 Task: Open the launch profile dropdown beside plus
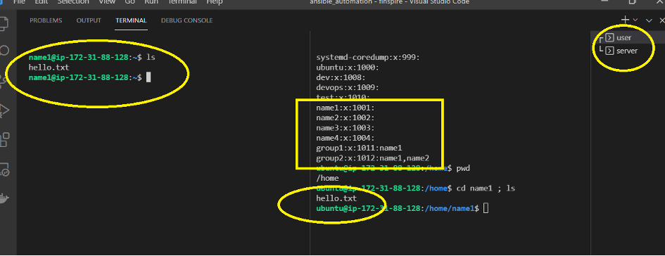pos(635,20)
